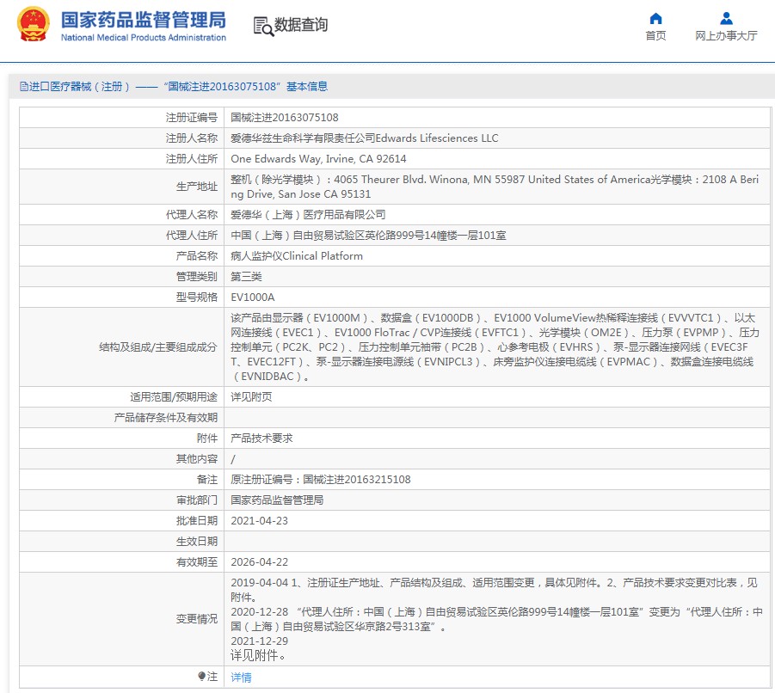This screenshot has width=775, height=693.
Task: Select the structure composition description paragraph
Action: tap(495, 347)
